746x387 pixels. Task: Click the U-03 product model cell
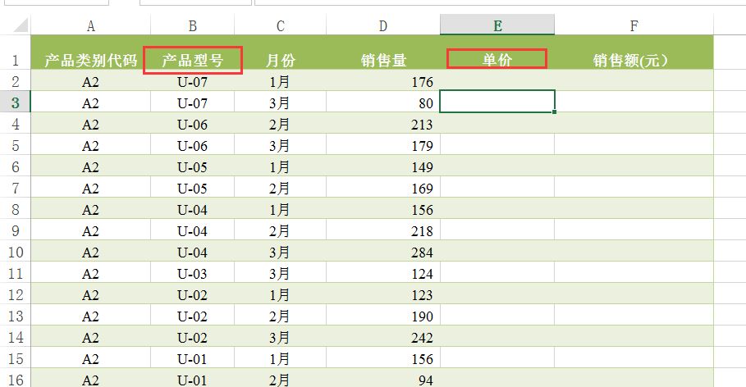(192, 273)
